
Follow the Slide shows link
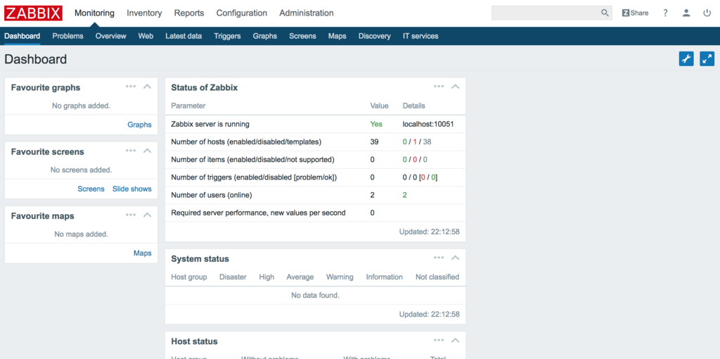[131, 189]
